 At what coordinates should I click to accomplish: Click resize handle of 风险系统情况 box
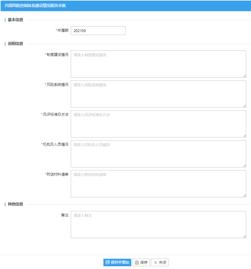pyautogui.click(x=245, y=106)
